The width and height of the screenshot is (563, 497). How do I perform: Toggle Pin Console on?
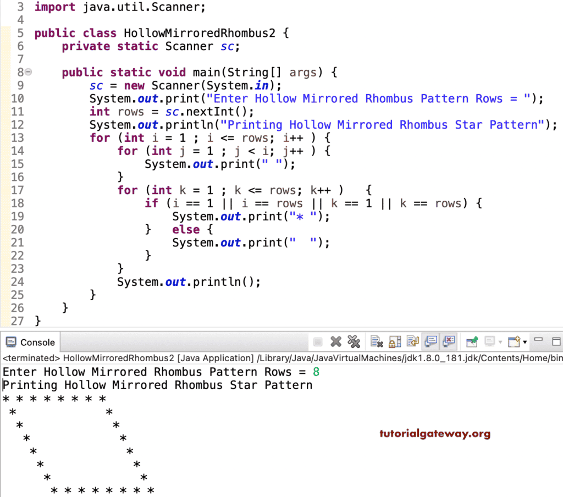(472, 341)
